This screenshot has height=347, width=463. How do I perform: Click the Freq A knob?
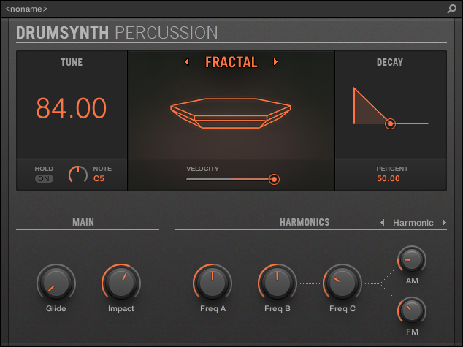click(213, 282)
